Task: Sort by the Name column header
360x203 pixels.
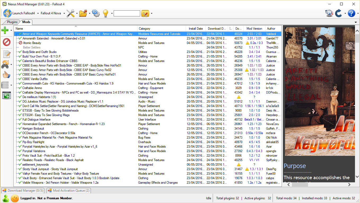Action: [x=76, y=29]
